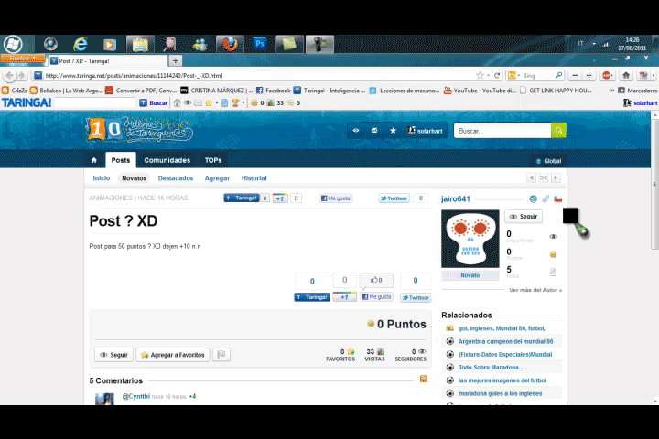Open the orange Firefox menu button

pyautogui.click(x=22, y=59)
